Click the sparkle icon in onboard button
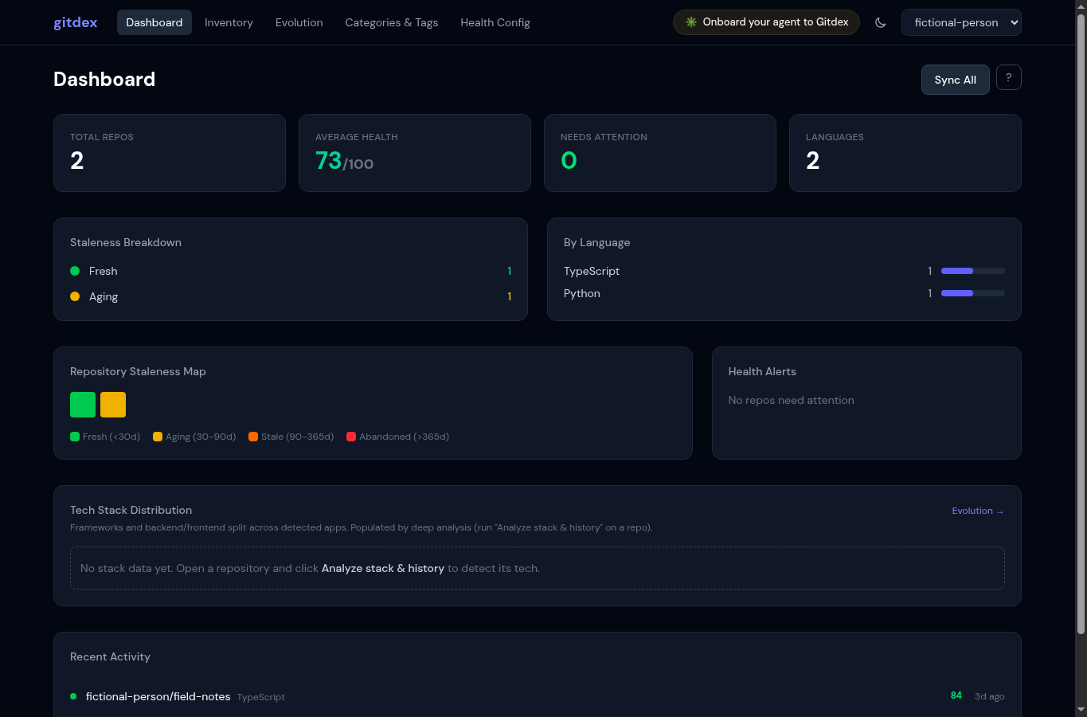 coord(691,22)
